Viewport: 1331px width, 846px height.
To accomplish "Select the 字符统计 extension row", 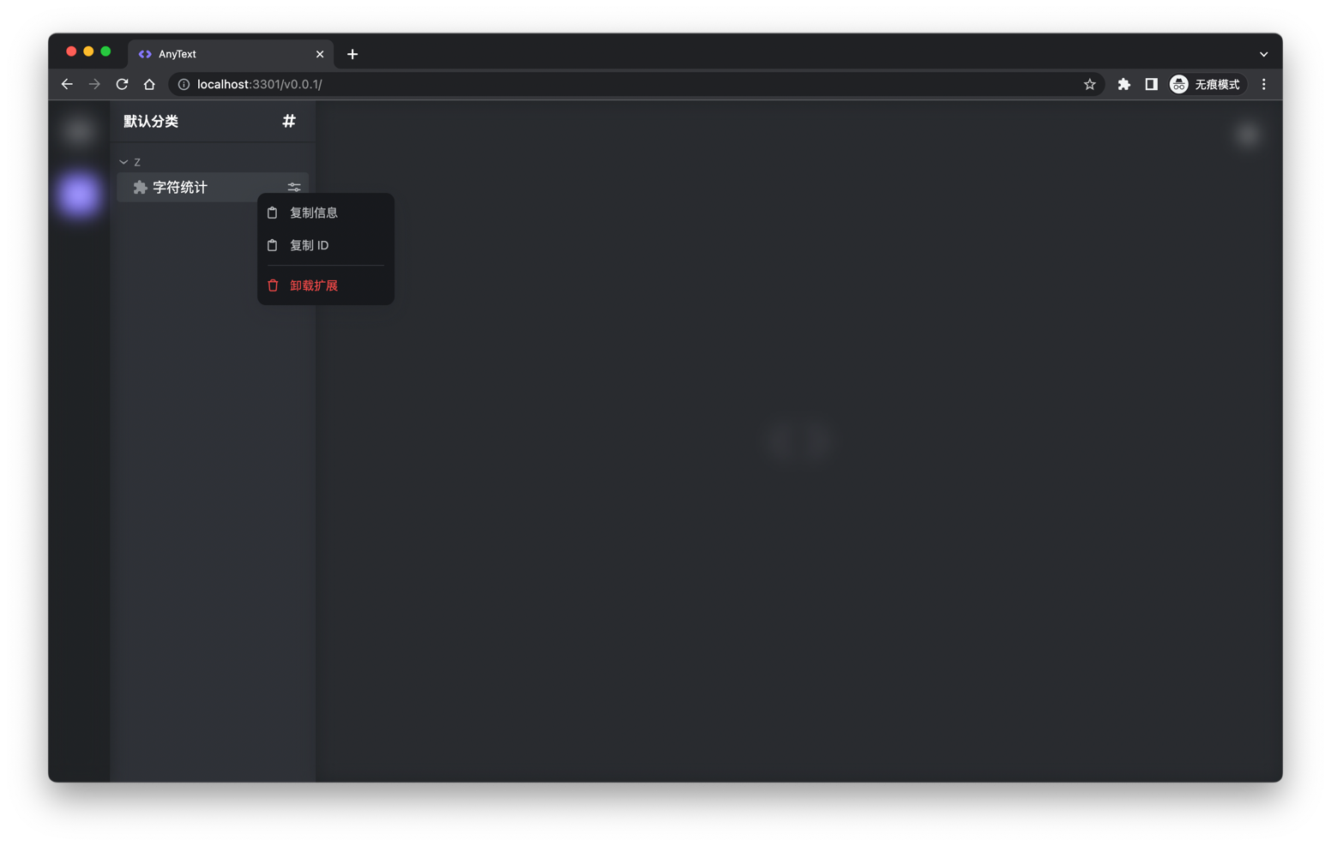I will [213, 187].
